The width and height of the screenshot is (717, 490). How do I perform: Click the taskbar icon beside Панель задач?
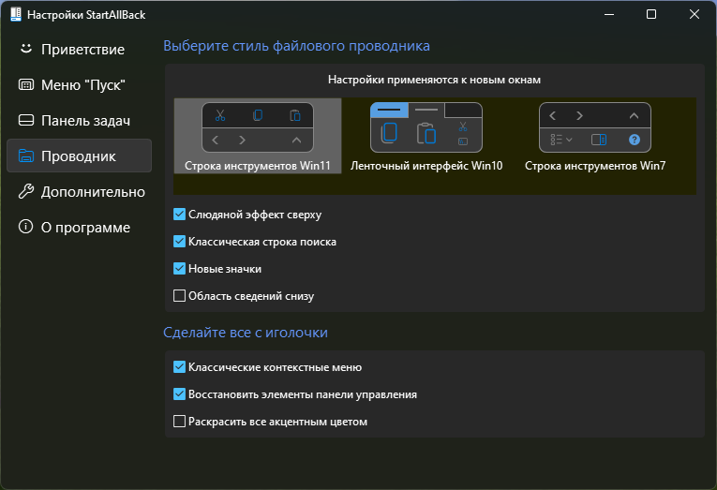(x=25, y=120)
